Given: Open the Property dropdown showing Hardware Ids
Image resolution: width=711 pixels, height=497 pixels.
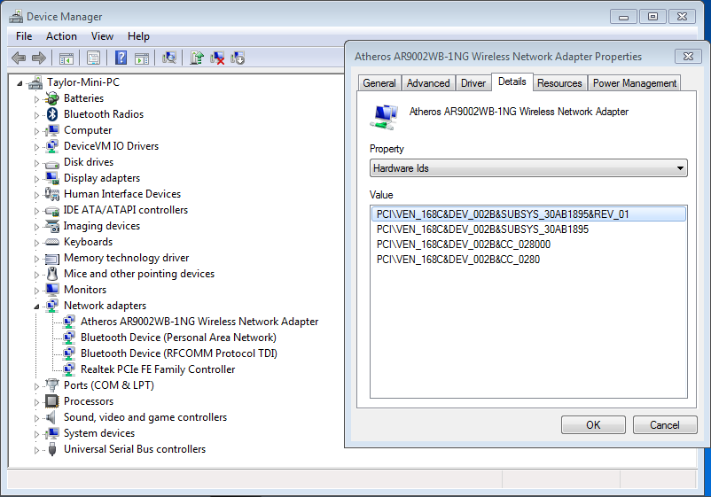Looking at the screenshot, I should click(x=528, y=168).
